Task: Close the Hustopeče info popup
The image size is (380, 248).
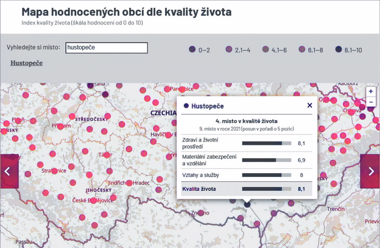Action: [309, 105]
